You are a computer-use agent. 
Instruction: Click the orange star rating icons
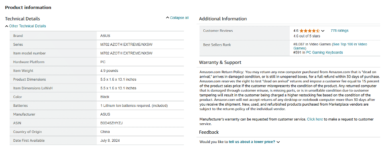(x=309, y=31)
